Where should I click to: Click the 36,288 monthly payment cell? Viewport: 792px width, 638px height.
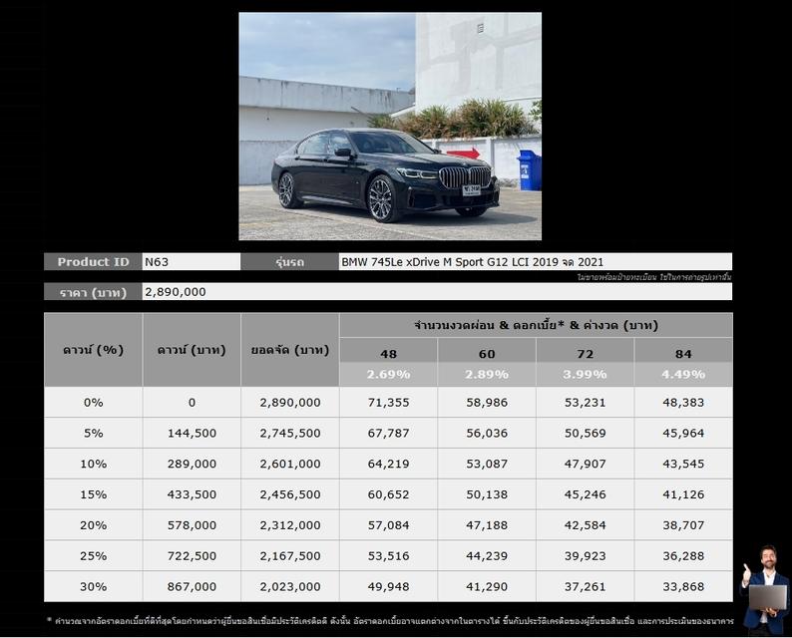(x=683, y=556)
